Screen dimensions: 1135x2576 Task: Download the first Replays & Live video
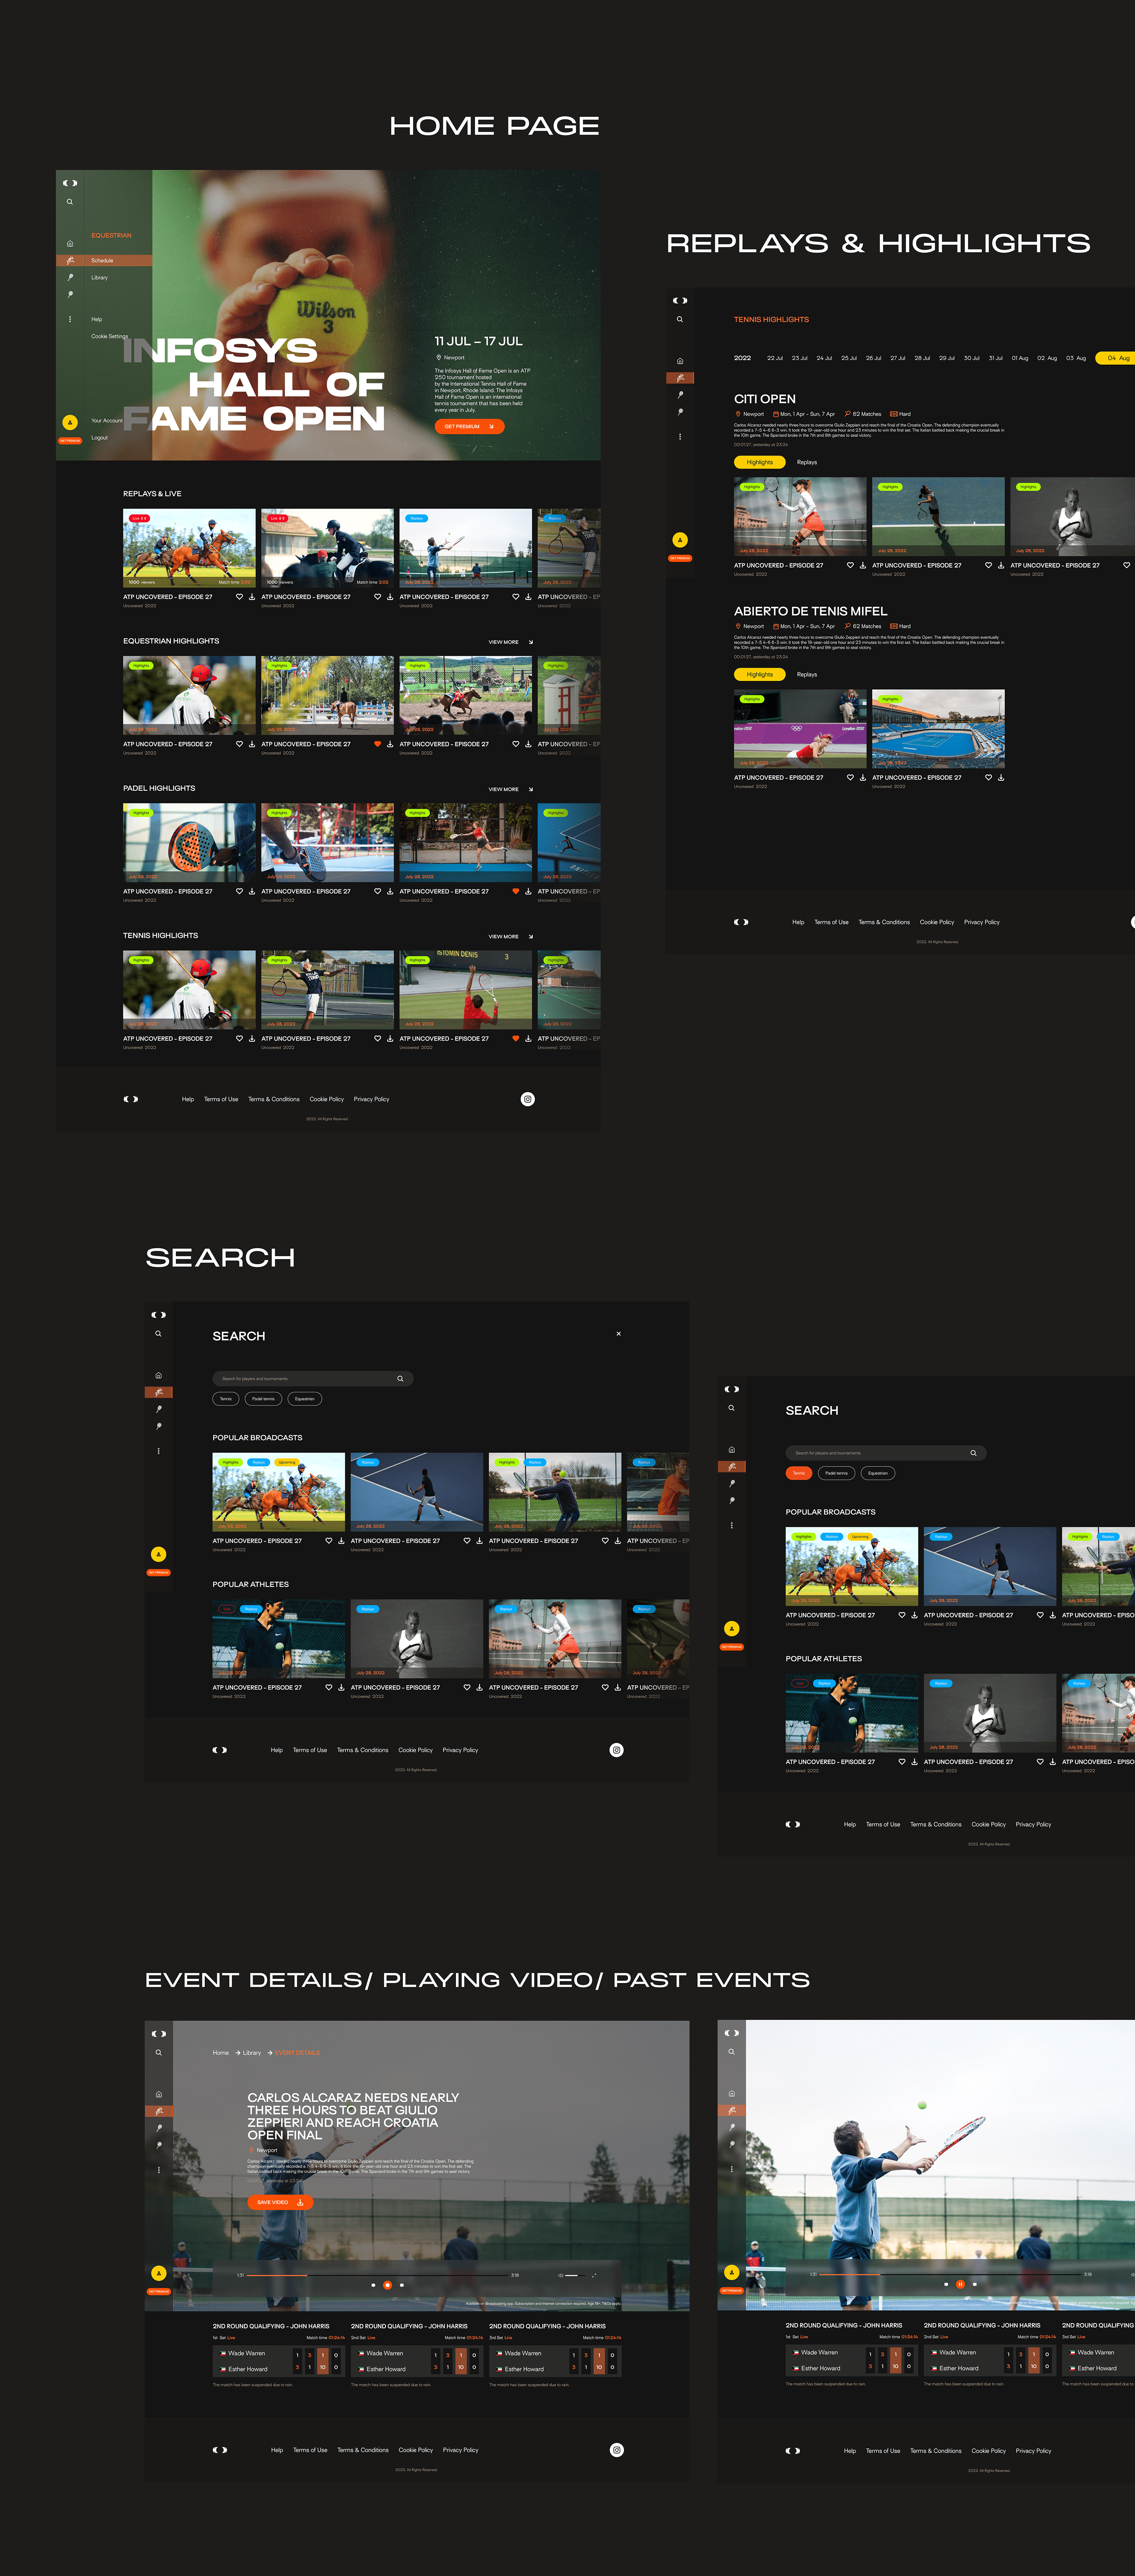[x=252, y=597]
